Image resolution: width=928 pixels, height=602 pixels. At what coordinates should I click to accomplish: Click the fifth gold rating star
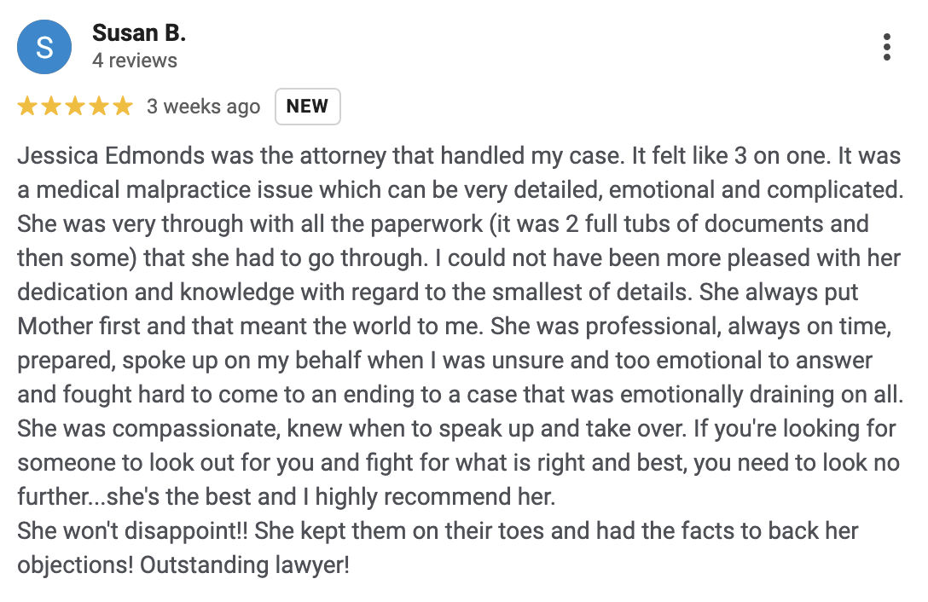click(x=123, y=107)
